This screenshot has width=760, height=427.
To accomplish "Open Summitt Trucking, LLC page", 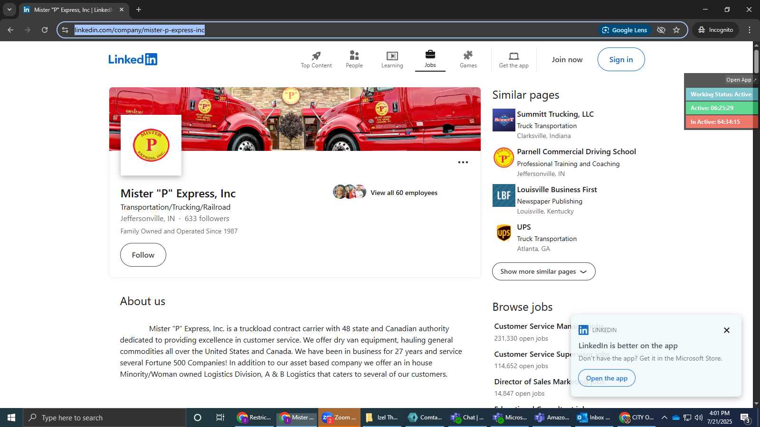I will [x=555, y=114].
